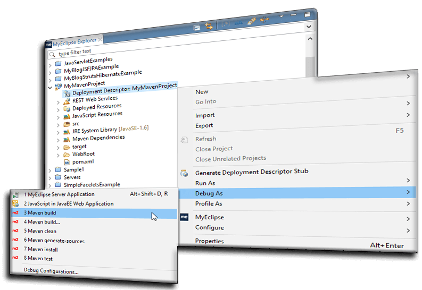Toggle the regular expression filter icon

225,24
